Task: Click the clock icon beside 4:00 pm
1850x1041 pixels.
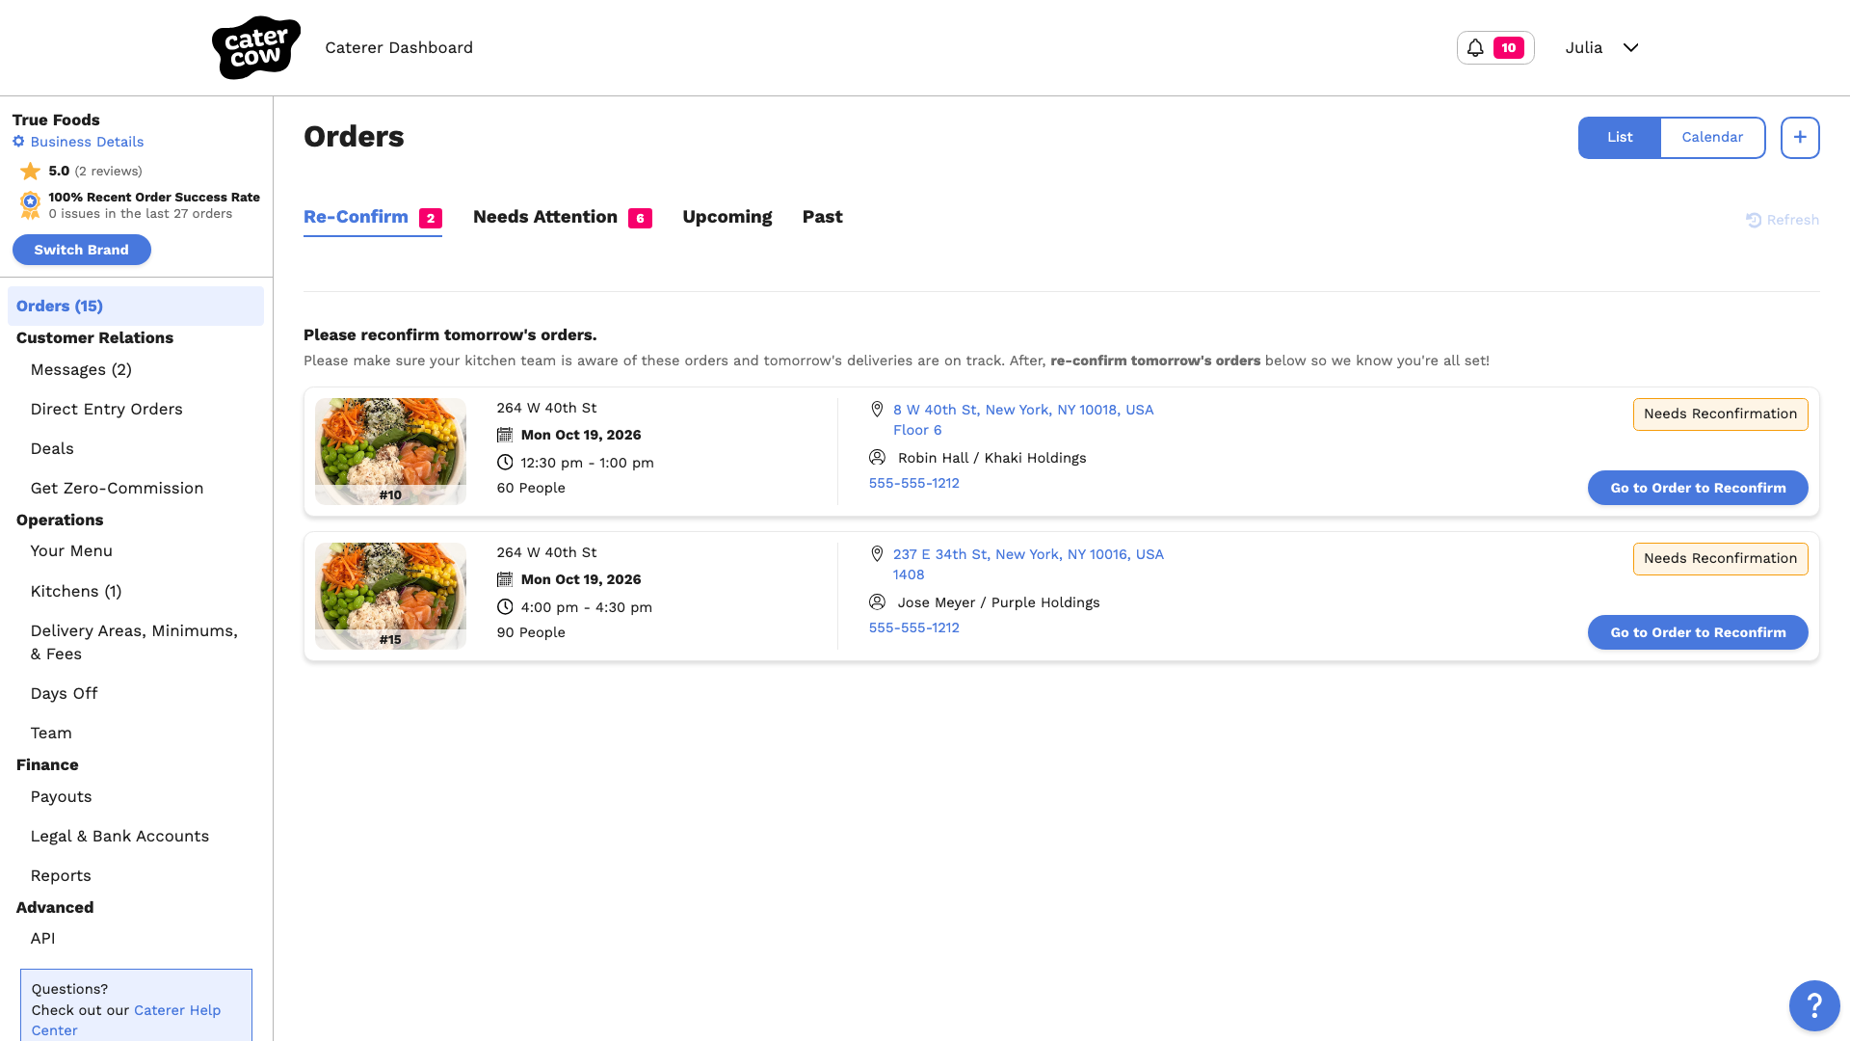Action: (504, 606)
